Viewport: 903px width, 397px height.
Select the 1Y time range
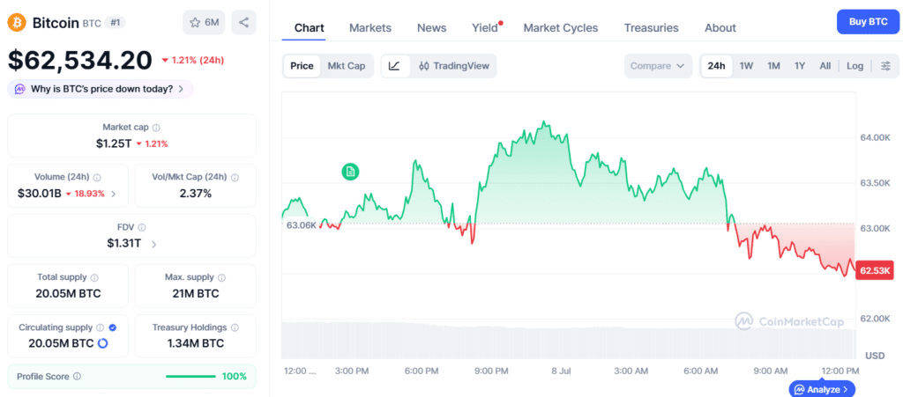tap(800, 66)
